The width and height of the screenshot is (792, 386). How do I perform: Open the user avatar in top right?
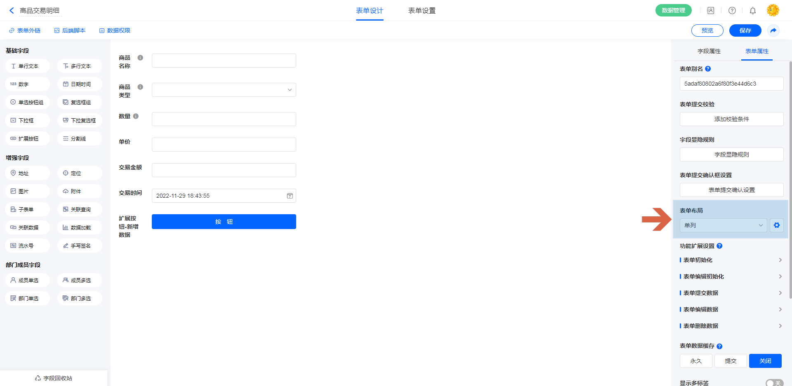point(773,11)
